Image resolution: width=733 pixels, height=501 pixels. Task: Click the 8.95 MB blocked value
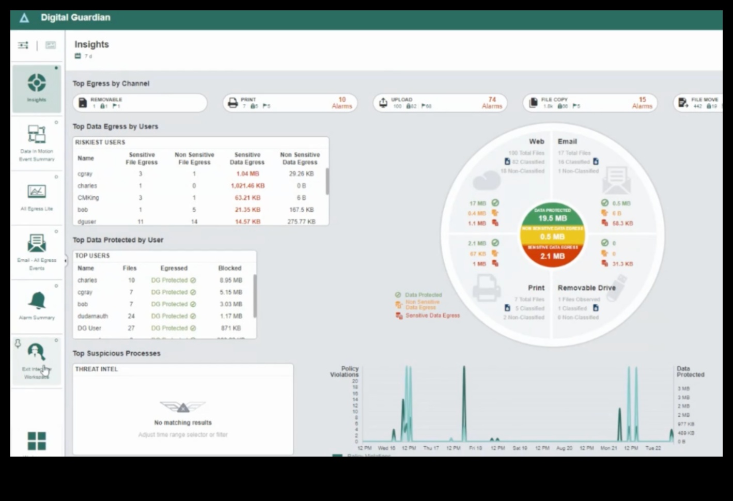pyautogui.click(x=231, y=280)
